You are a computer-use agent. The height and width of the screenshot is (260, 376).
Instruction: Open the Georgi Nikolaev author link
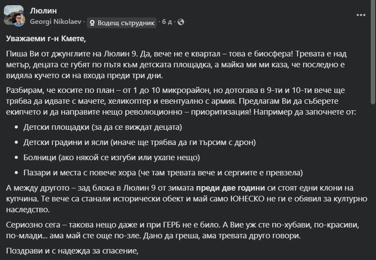point(56,22)
